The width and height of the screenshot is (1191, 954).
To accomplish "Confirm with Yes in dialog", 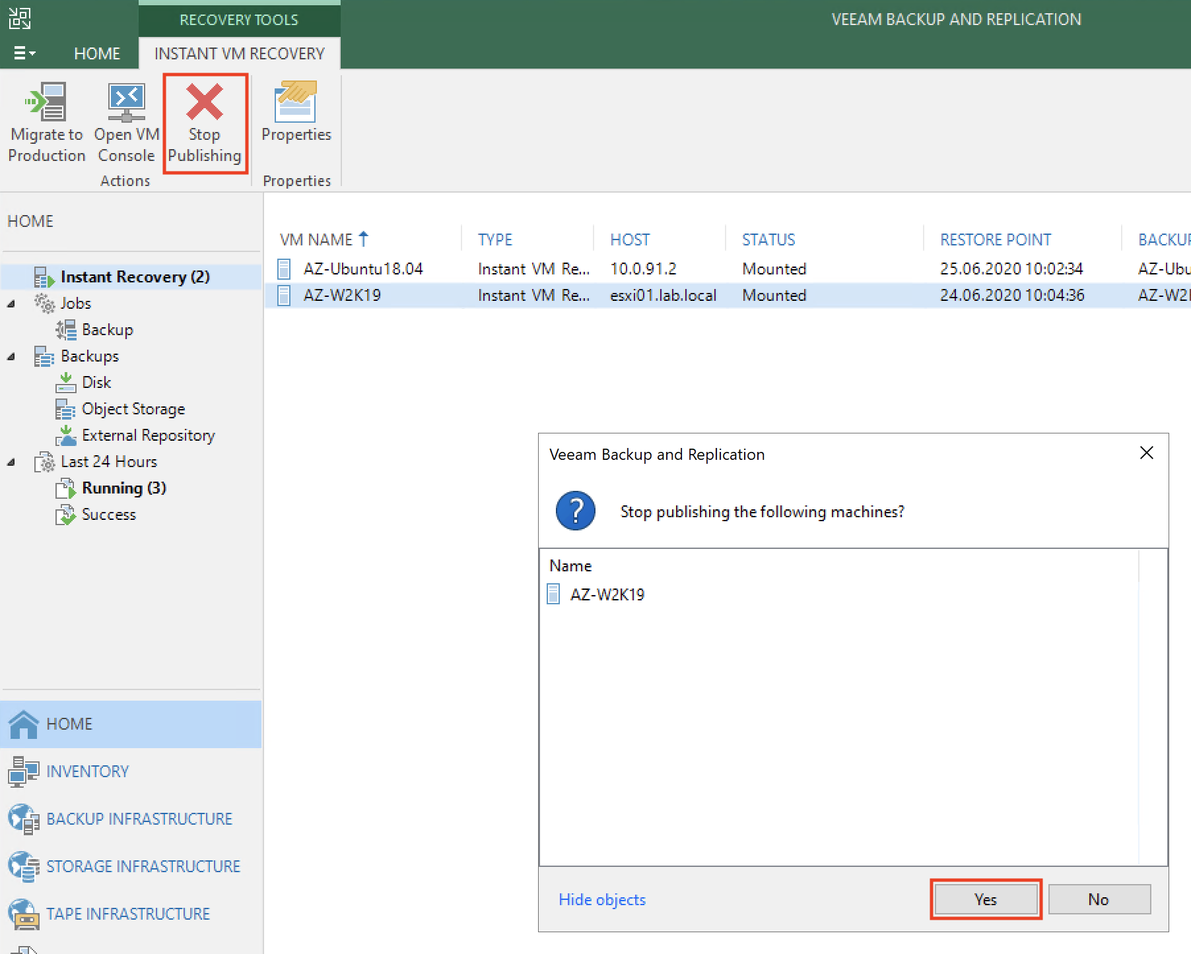I will click(986, 899).
